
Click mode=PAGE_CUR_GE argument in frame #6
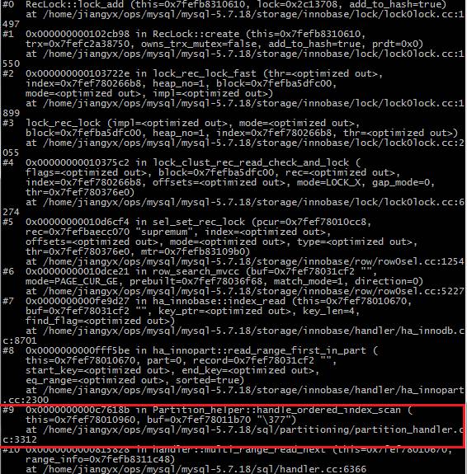(x=72, y=281)
